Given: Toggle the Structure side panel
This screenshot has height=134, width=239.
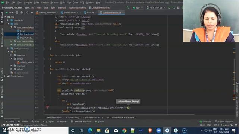Looking at the screenshot, I should [2, 74].
